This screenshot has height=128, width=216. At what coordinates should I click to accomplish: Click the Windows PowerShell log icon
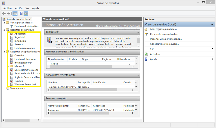(x=12, y=84)
